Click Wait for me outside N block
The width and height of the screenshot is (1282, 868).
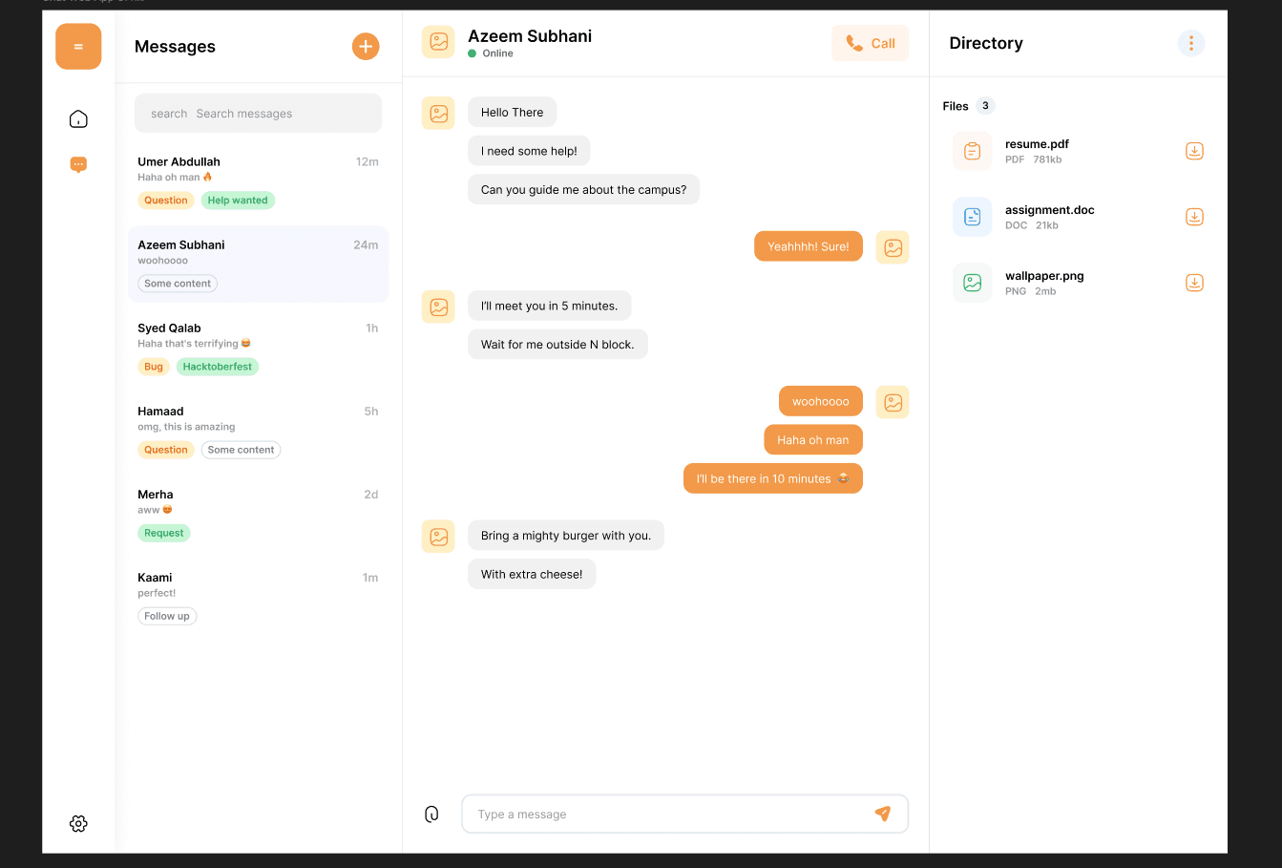click(557, 345)
